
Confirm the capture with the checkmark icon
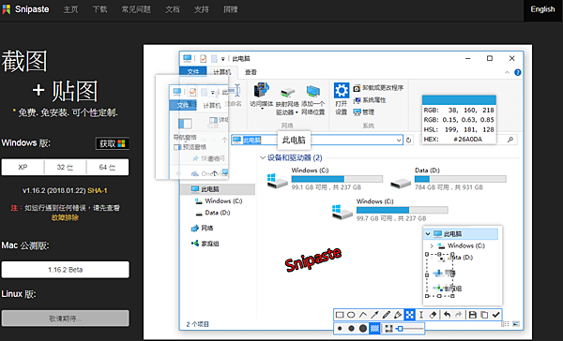coord(495,315)
